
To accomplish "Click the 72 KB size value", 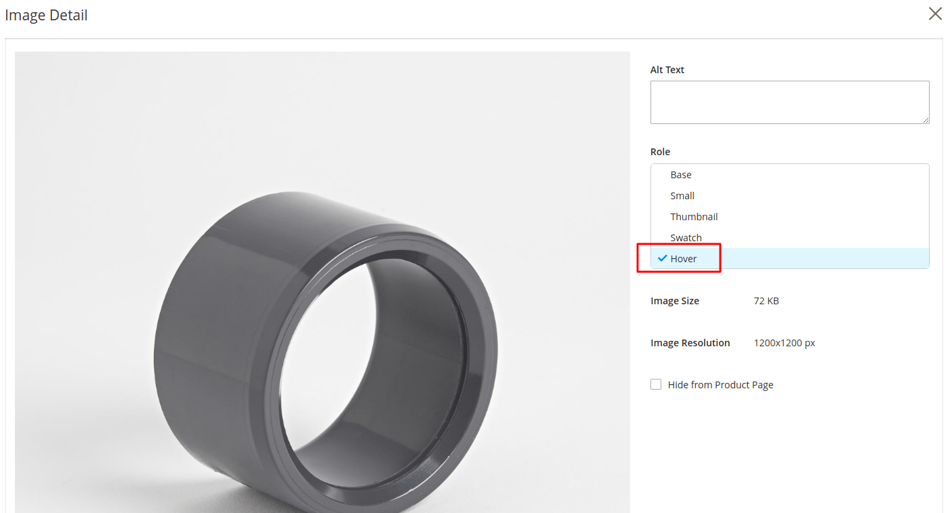I will pyautogui.click(x=766, y=301).
